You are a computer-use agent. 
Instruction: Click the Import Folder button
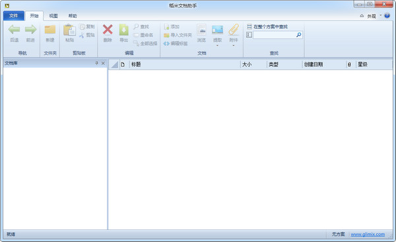(x=178, y=35)
